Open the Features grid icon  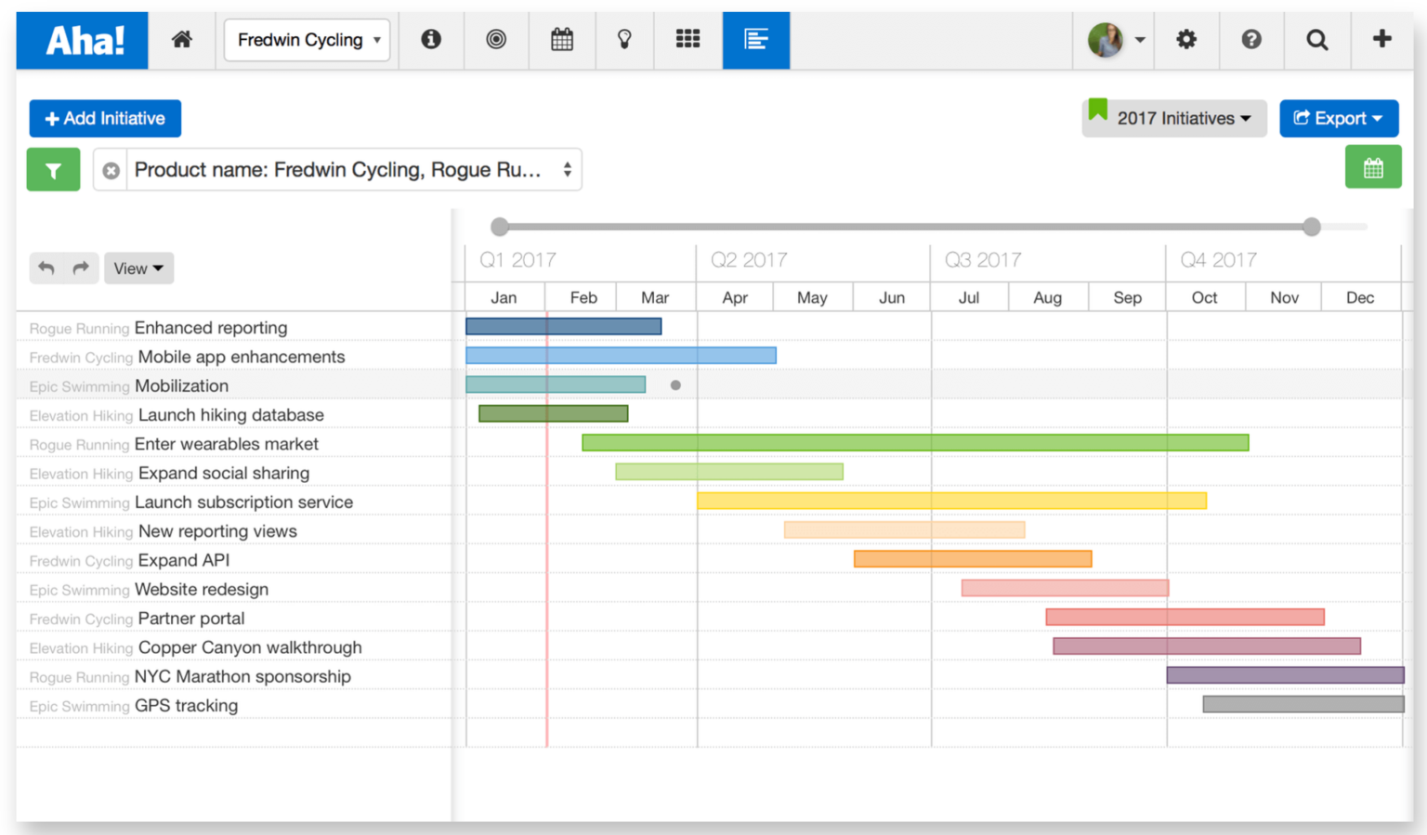tap(688, 40)
